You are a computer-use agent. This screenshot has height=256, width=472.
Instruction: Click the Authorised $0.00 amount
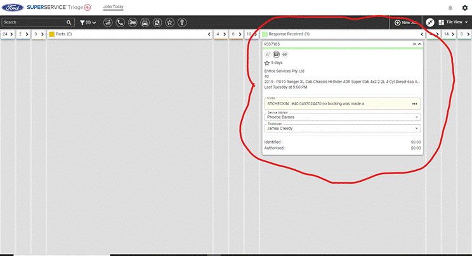pyautogui.click(x=416, y=148)
